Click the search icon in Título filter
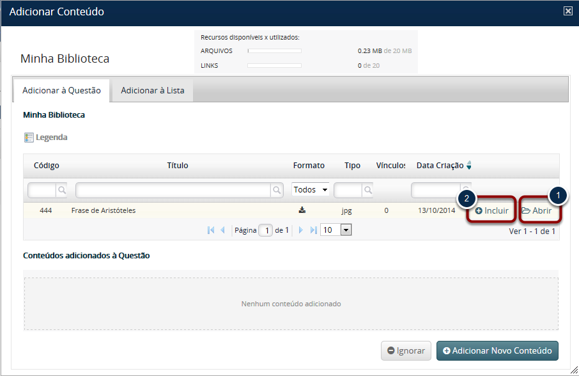Screen dimensions: 579x376 point(277,190)
